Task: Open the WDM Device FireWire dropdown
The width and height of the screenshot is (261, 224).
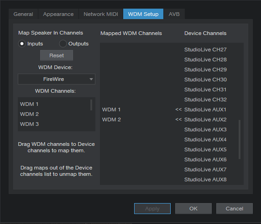Action: [57, 79]
